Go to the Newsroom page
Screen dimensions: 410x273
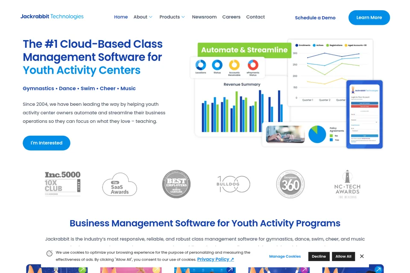pos(204,17)
